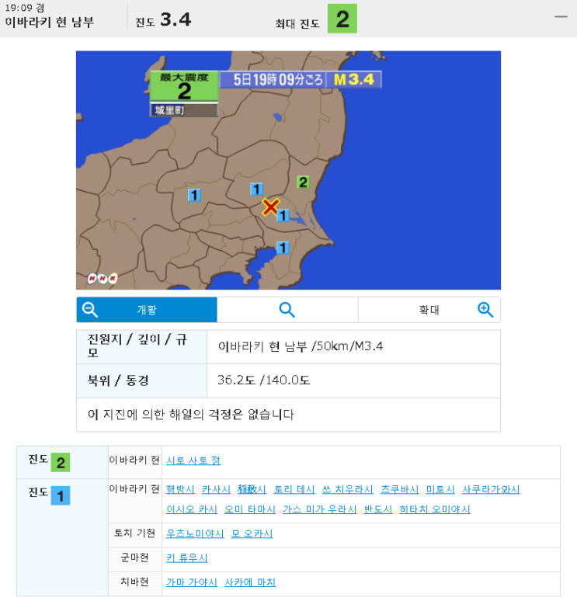577x601 pixels.
Task: Click the M3.4 label on the map banner
Action: click(353, 80)
